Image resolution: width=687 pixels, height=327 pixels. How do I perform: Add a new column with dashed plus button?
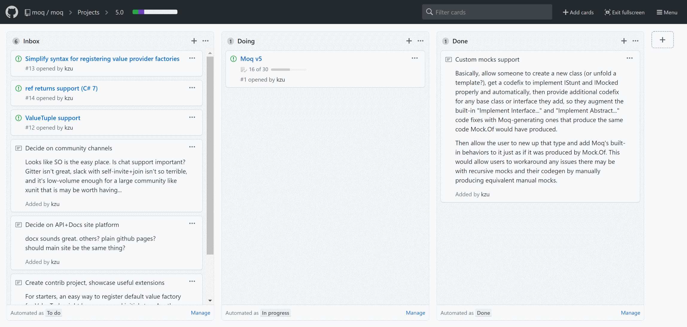(662, 40)
